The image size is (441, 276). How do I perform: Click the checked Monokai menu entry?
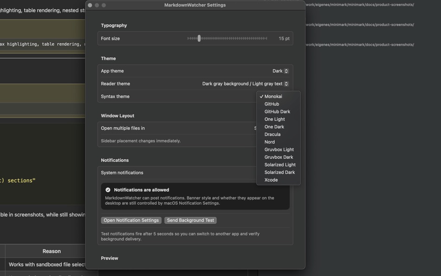click(x=272, y=96)
